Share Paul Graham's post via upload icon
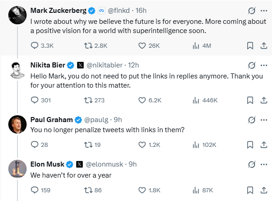272x201 pixels. click(264, 145)
